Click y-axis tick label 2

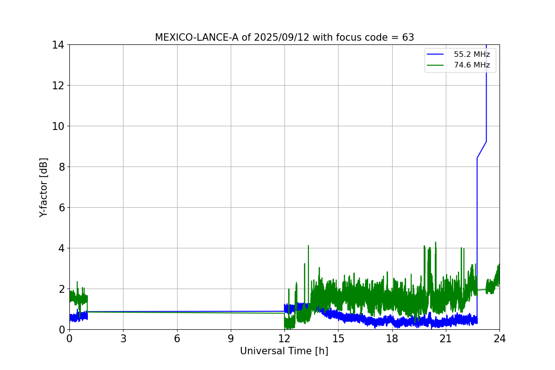pyautogui.click(x=61, y=289)
